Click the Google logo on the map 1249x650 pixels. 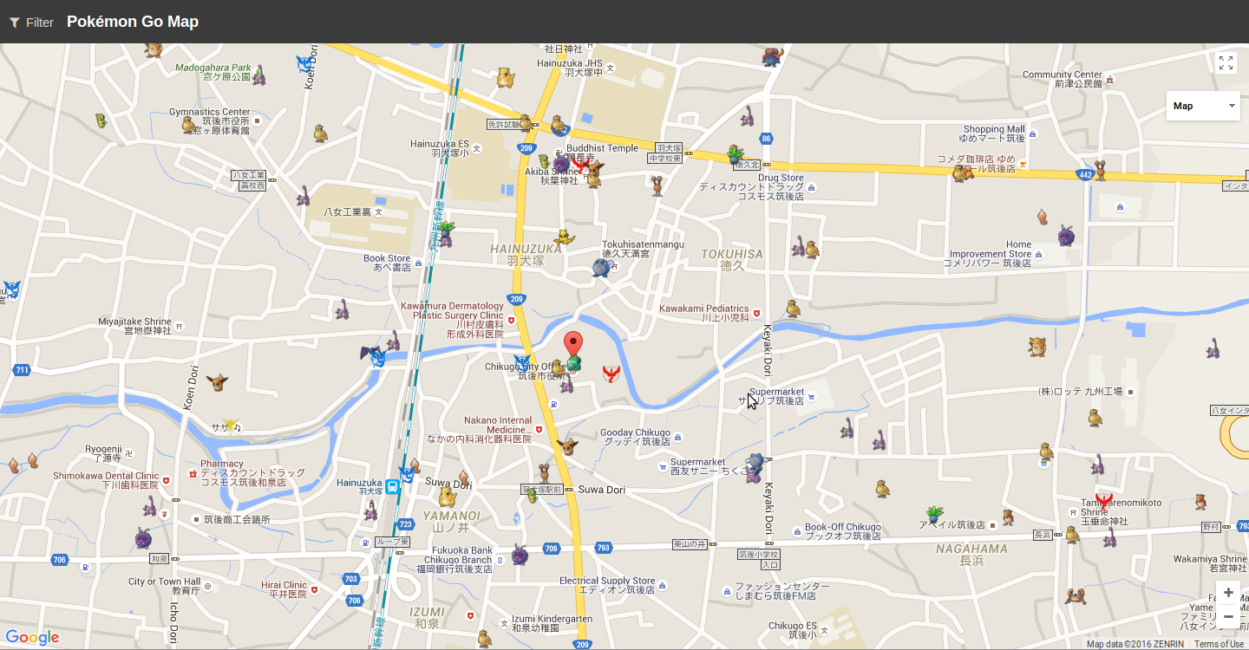click(x=33, y=638)
